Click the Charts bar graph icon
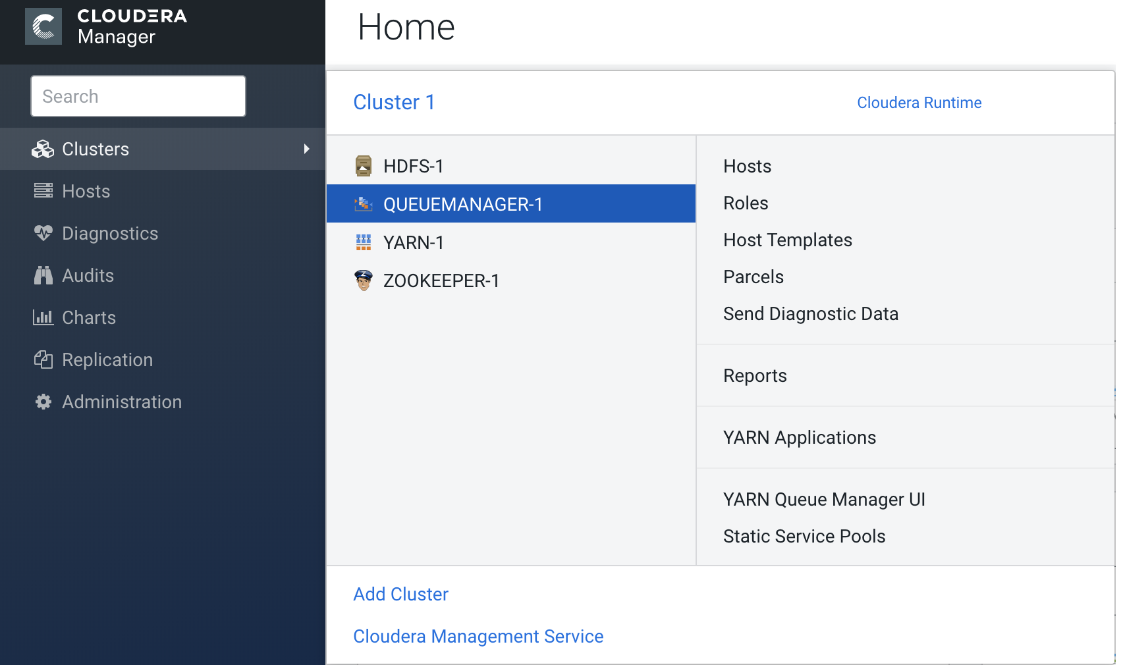Viewport: 1123px width, 665px height. pyautogui.click(x=43, y=317)
